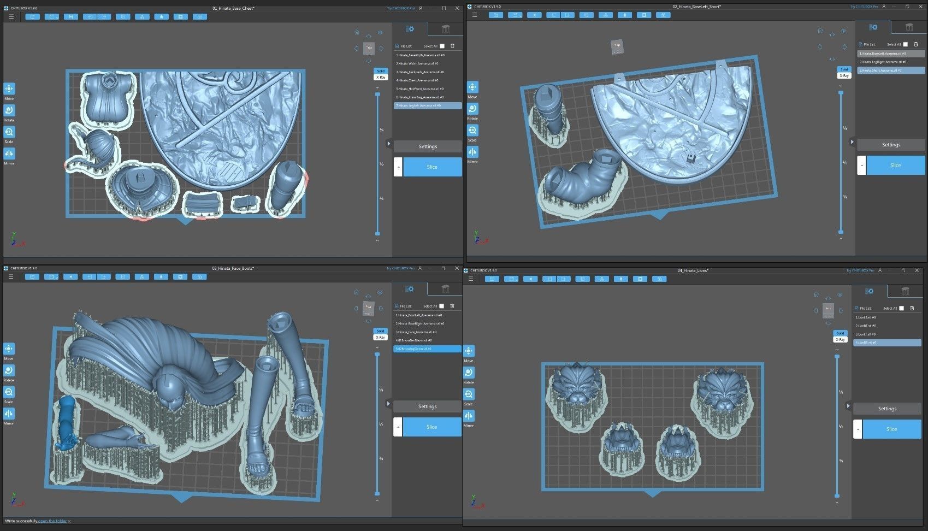Open the file settings tab in 01_Hinata_Base_Chest
This screenshot has height=531, width=928.
coord(410,29)
